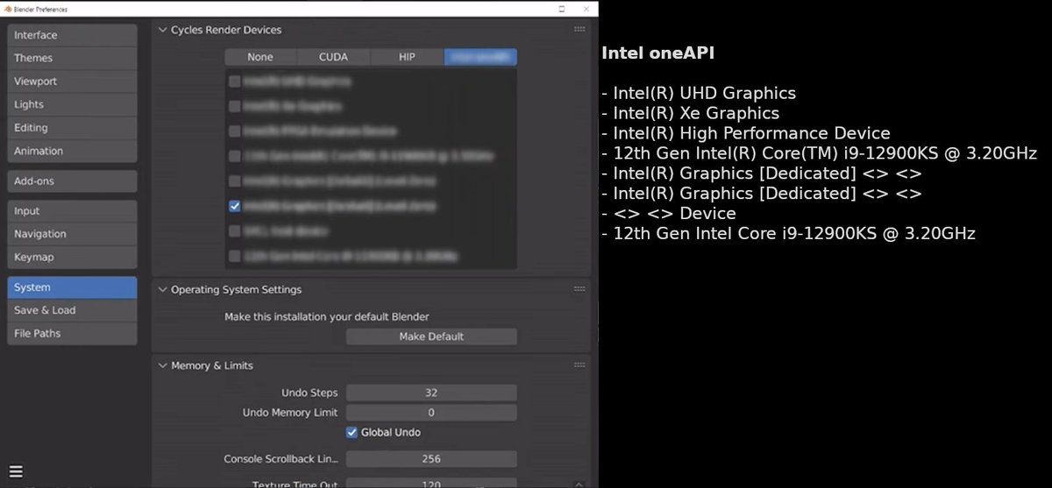
Task: Open Save & Load preferences
Action: (72, 310)
